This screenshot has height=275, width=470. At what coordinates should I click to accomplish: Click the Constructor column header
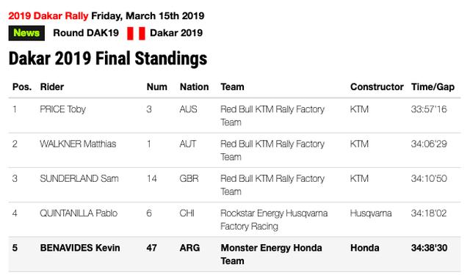point(377,87)
